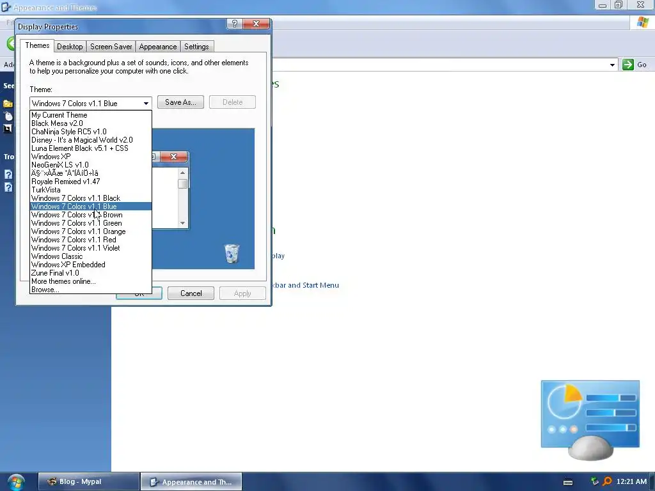Click second troubleshooter question-mark icon in sidebar
Viewport: 655px width, 491px height.
pyautogui.click(x=8, y=187)
